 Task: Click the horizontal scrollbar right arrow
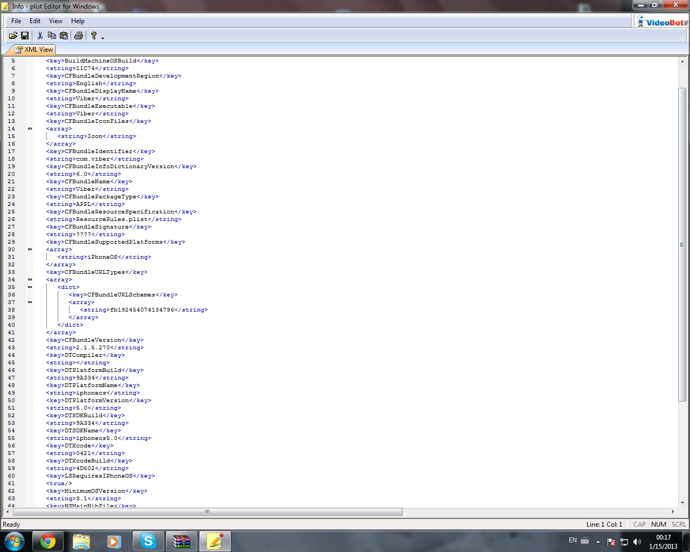click(673, 512)
